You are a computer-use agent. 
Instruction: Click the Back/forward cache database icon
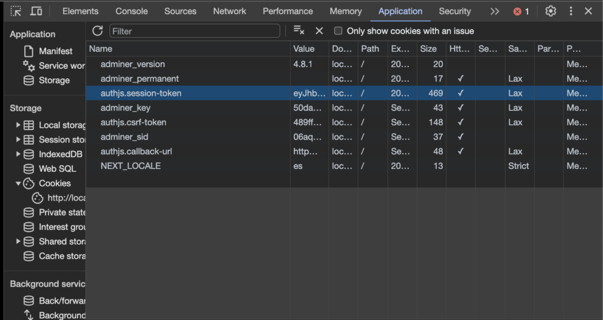point(29,301)
